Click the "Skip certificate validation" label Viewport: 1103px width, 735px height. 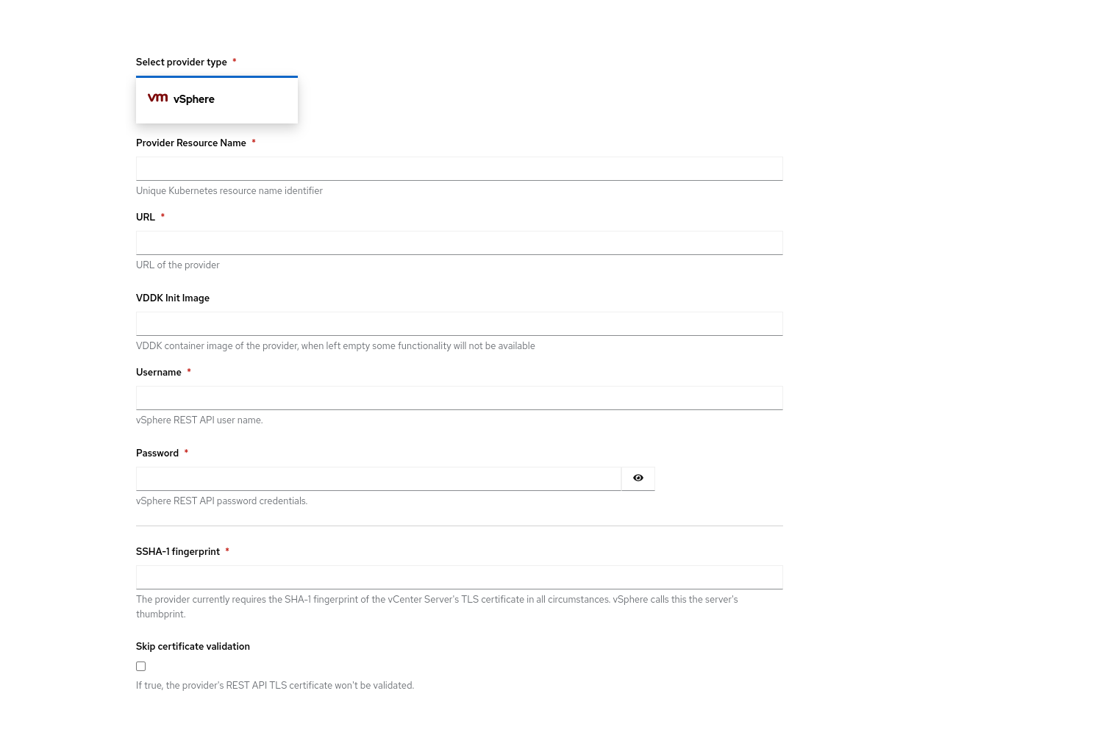click(x=193, y=647)
